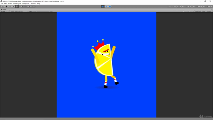Select the Game tab

(x=4, y=9)
